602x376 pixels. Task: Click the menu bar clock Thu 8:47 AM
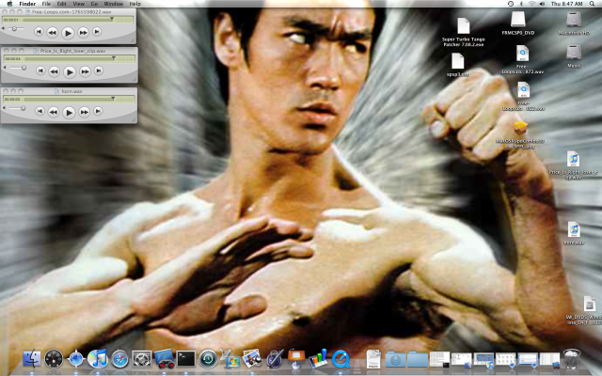pos(566,4)
